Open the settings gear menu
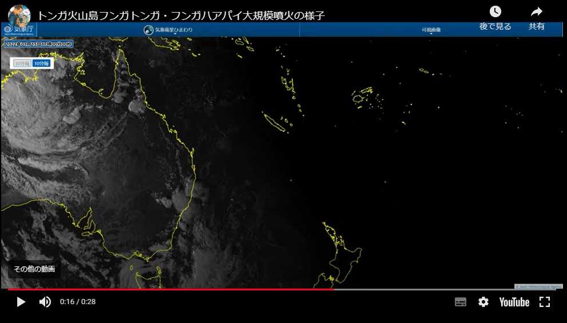Viewport: 567px width, 323px height. (x=483, y=302)
